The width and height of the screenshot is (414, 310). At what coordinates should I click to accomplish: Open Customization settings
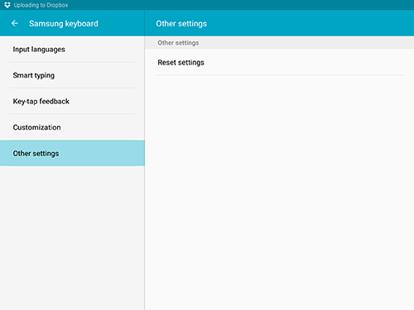coord(72,127)
